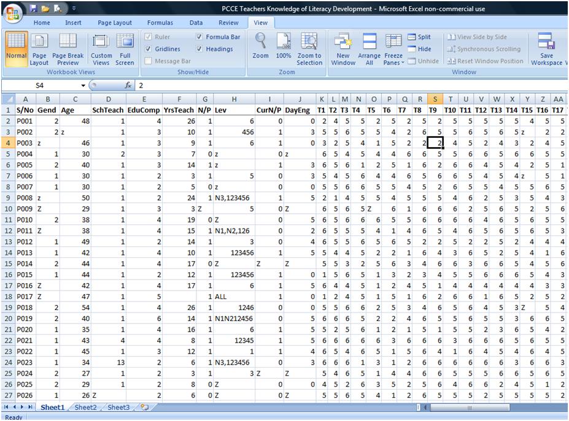
Task: Open the Formulas ribbon tab
Action: [160, 23]
